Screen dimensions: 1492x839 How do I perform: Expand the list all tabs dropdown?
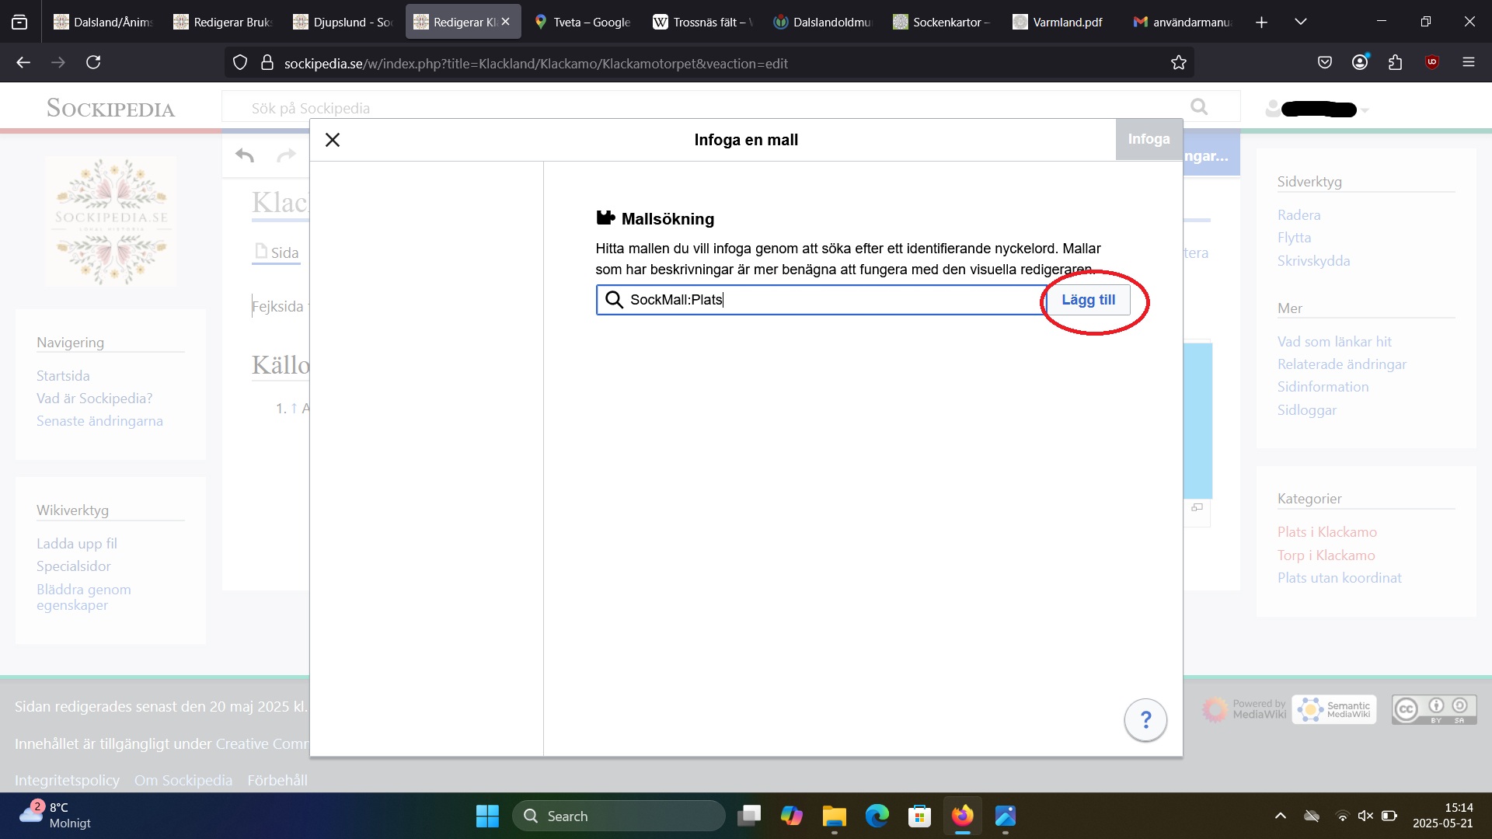1301,22
